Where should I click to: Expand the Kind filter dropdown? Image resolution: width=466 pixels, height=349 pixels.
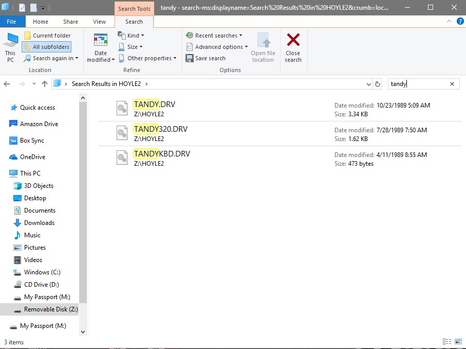132,36
